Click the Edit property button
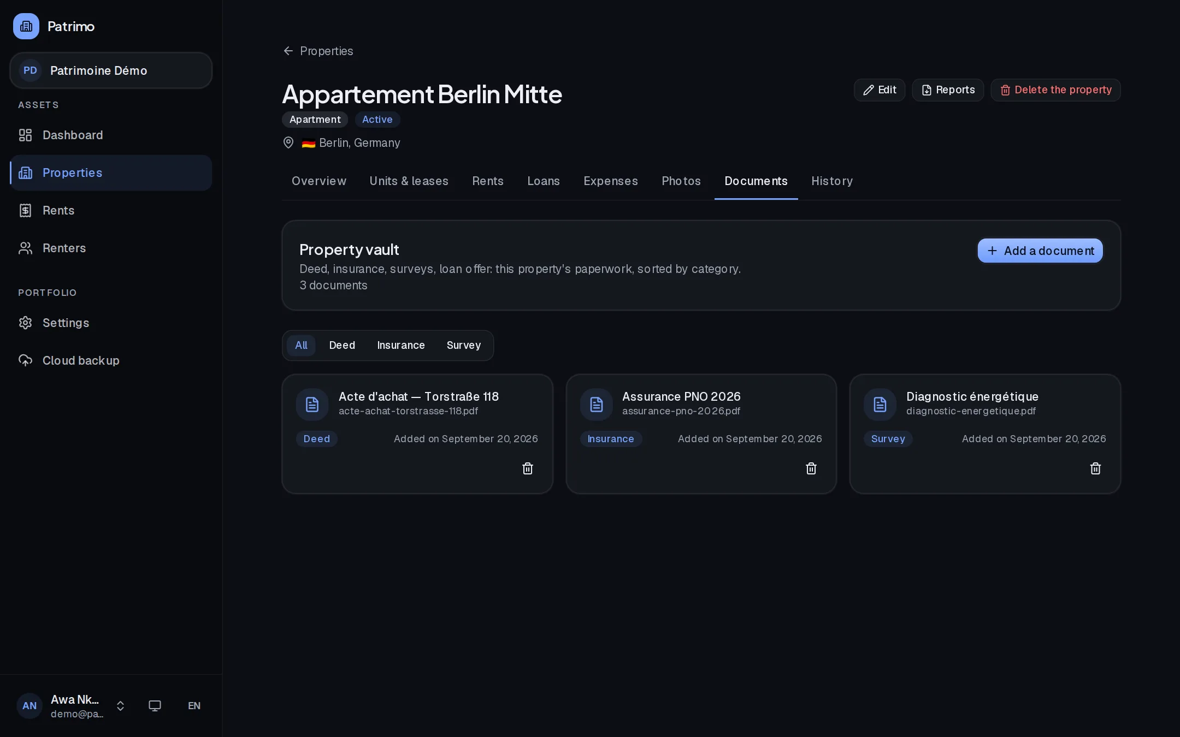The height and width of the screenshot is (737, 1180). coord(880,90)
